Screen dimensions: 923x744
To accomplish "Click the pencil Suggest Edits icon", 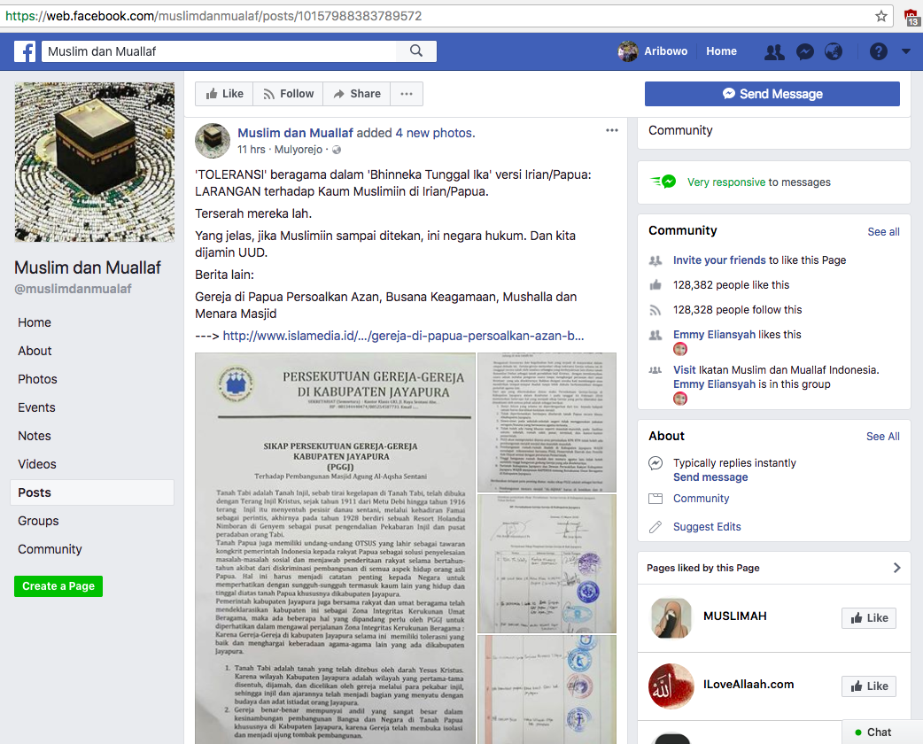I will point(655,527).
